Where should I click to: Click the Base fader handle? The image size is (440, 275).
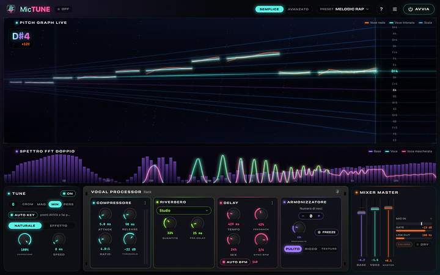pyautogui.click(x=361, y=213)
